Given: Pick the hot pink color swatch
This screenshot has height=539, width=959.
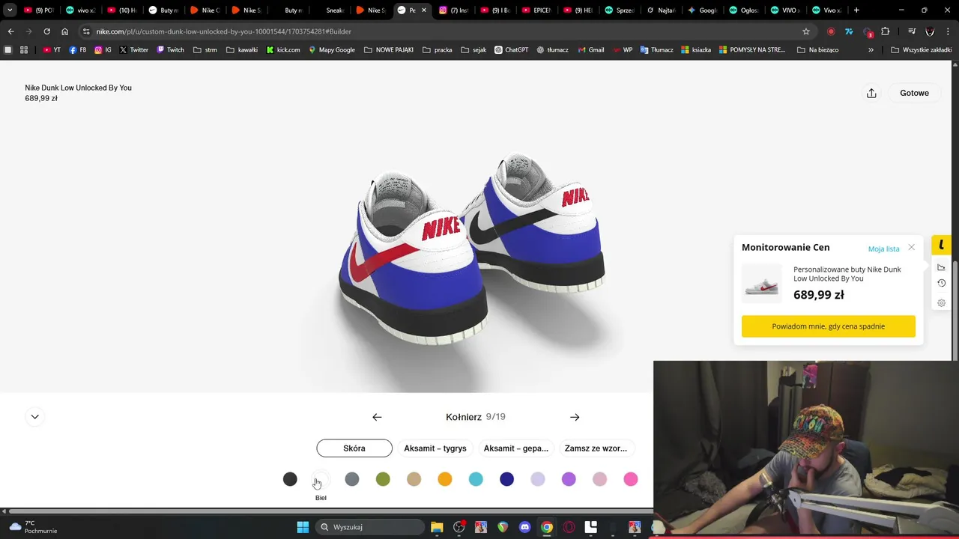Looking at the screenshot, I should [631, 479].
